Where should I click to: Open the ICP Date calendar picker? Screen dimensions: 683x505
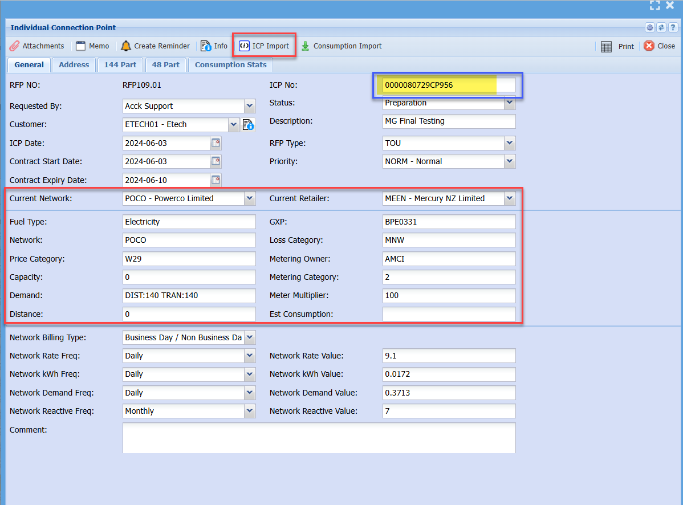coord(216,143)
